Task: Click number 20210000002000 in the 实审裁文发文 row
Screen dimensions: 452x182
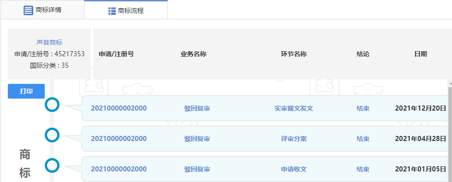Action: tap(119, 108)
